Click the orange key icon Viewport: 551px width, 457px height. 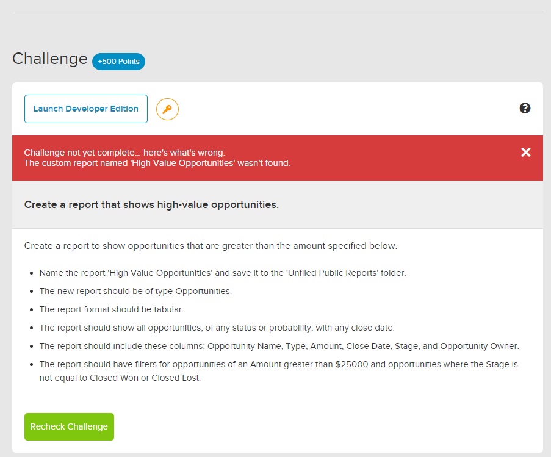point(167,110)
